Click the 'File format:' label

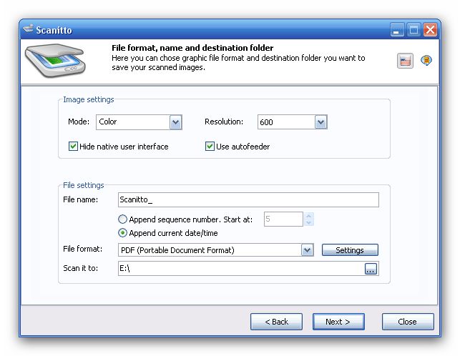click(x=83, y=249)
